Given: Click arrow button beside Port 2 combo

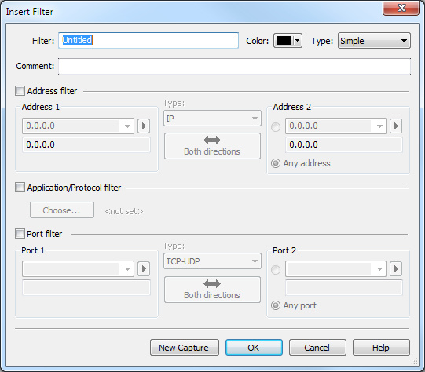Looking at the screenshot, I should tap(396, 269).
